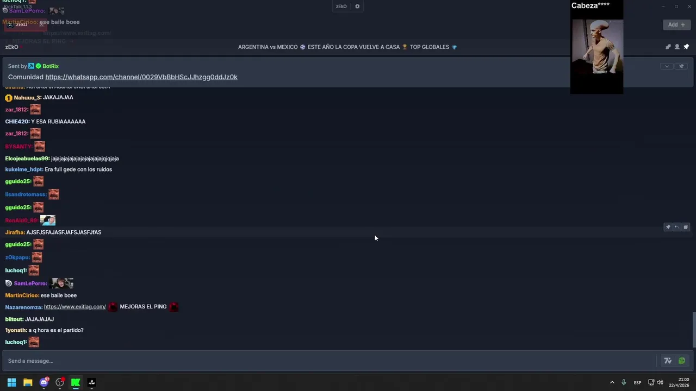Viewport: 696px width, 391px height.
Task: Click the kukelme_hdpt username
Action: (24, 169)
